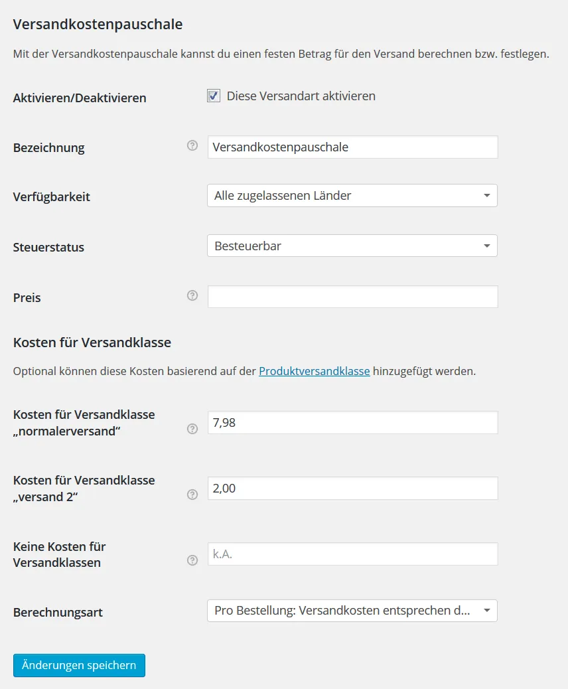
Task: Expand the Steuerstatus "Besteuerbar" dropdown
Action: [x=352, y=246]
